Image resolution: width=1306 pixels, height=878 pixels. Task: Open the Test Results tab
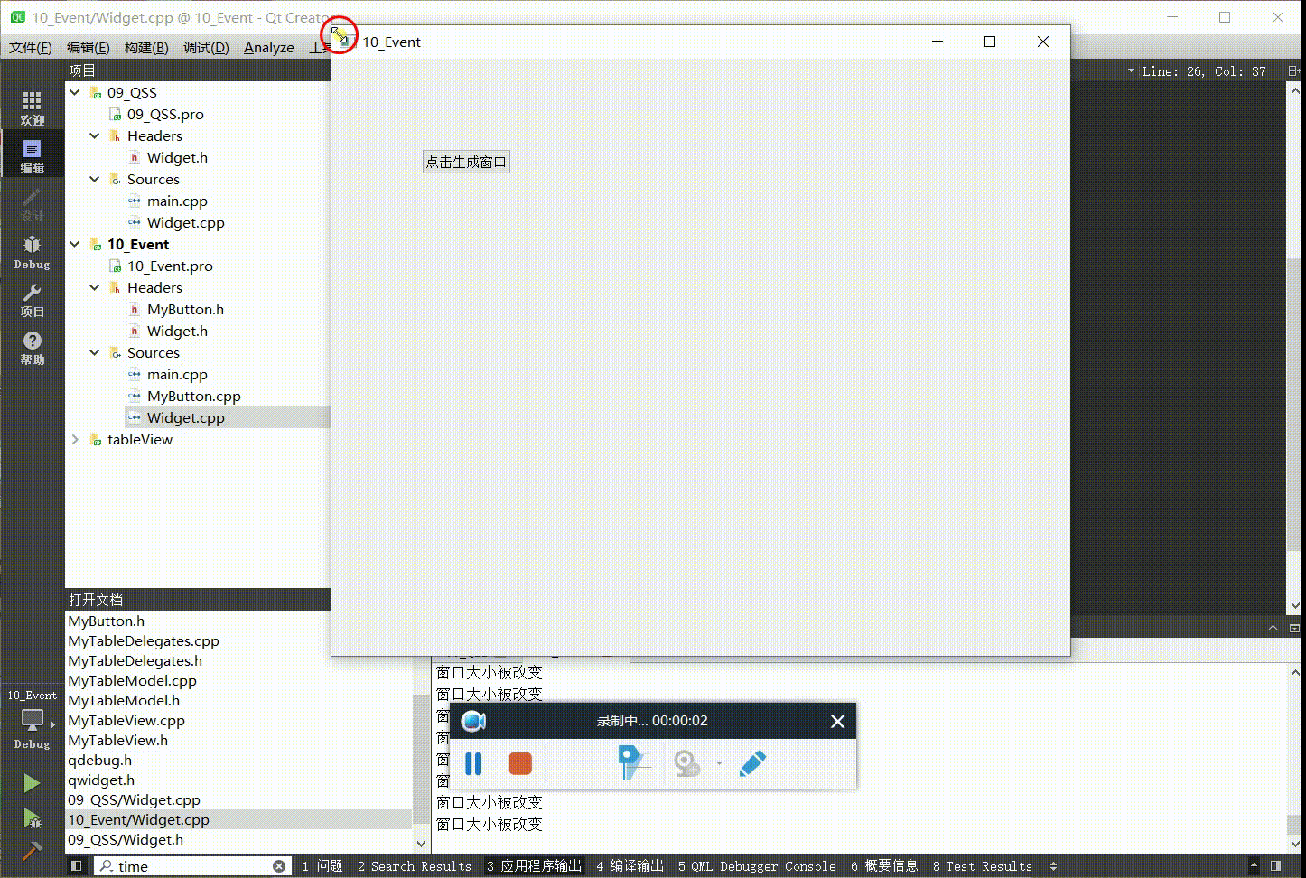[983, 866]
